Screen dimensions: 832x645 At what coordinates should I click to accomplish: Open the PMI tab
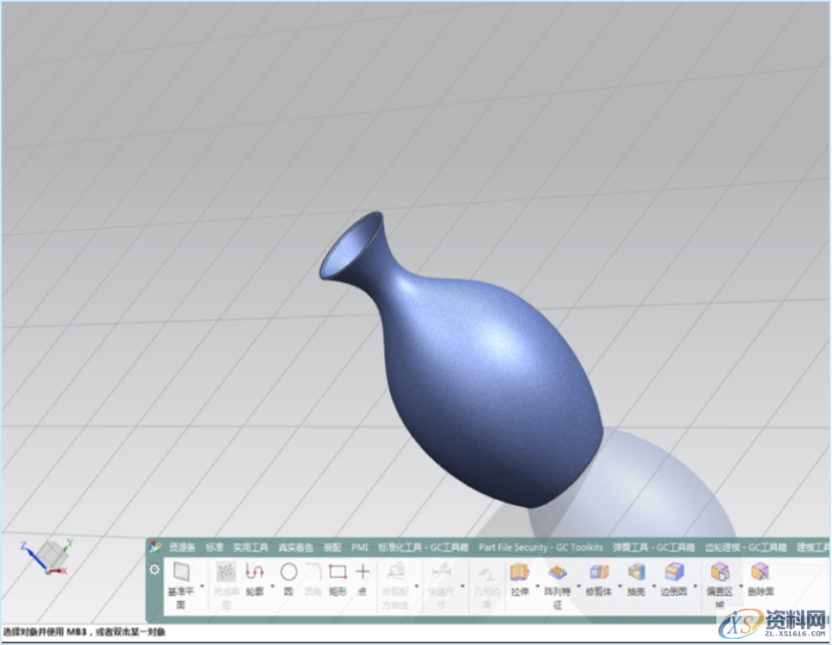pos(359,547)
